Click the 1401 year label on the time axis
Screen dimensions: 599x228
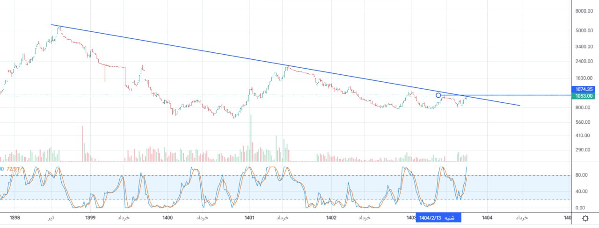click(249, 218)
